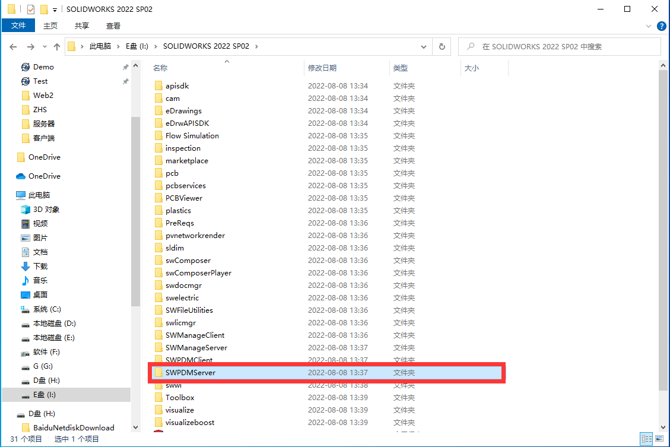Select the pvnetworkrender folder

(195, 236)
